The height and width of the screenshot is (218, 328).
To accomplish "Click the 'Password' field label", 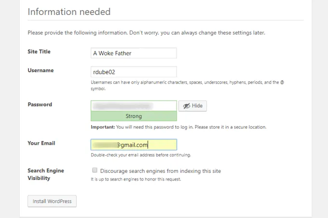I will (40, 104).
